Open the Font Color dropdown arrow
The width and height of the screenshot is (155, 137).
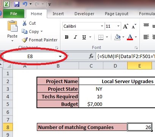(136, 37)
